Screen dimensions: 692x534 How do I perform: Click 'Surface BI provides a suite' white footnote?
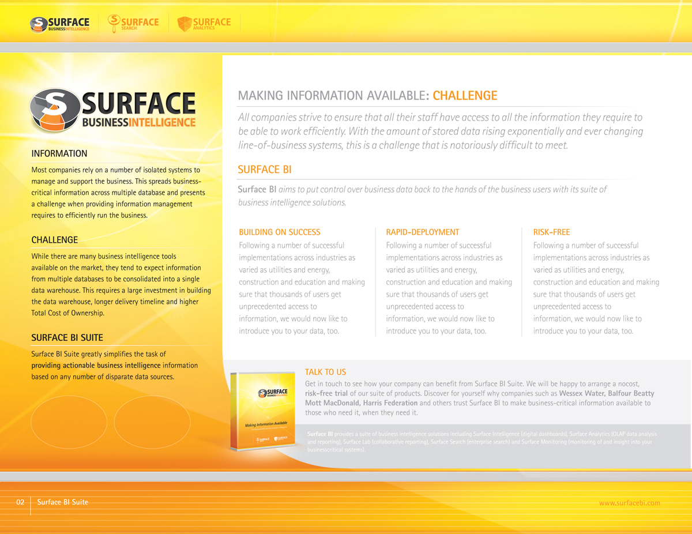coord(482,442)
